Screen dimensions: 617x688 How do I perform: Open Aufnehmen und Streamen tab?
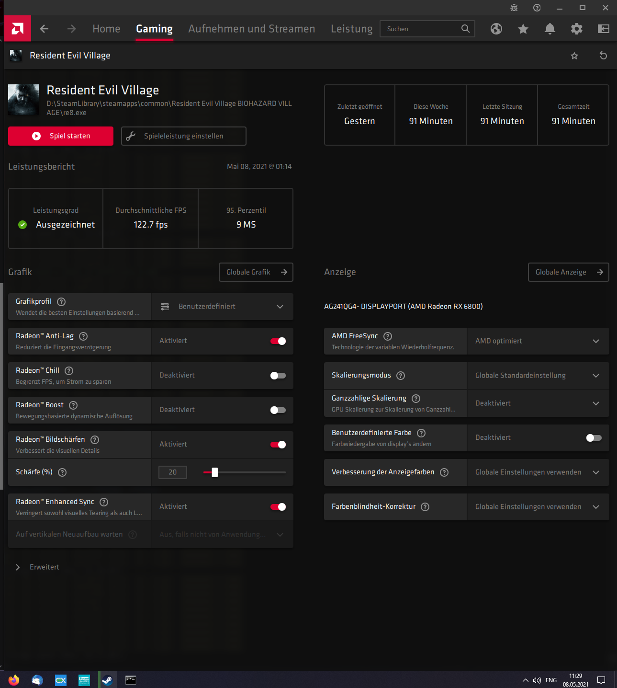(252, 29)
